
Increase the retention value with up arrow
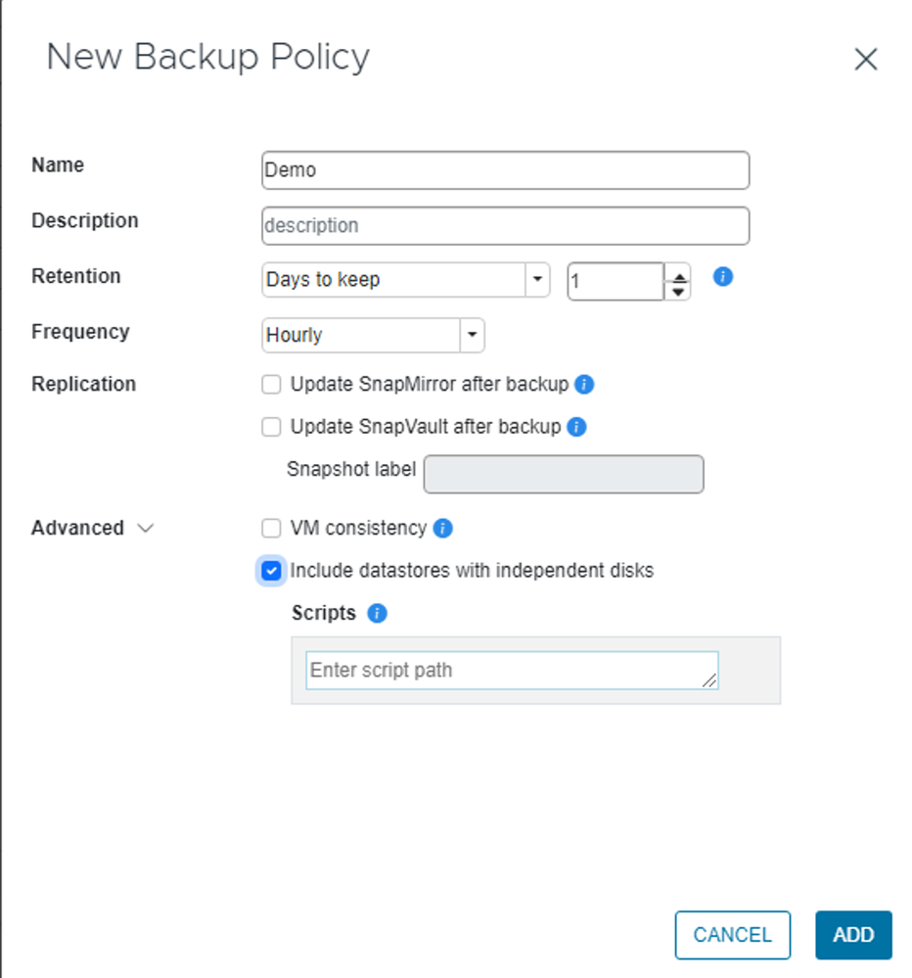(677, 273)
